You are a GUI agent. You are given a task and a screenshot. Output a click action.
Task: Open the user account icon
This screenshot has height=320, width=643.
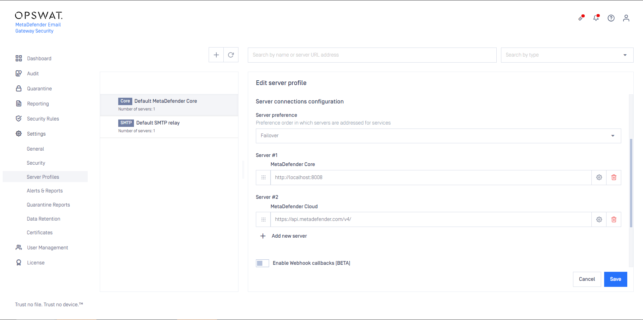click(x=626, y=18)
